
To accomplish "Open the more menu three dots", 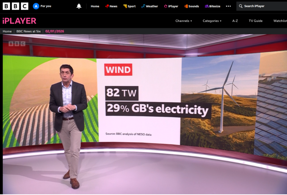I will tap(228, 6).
